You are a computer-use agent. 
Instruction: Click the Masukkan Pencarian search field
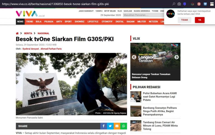(143, 15)
